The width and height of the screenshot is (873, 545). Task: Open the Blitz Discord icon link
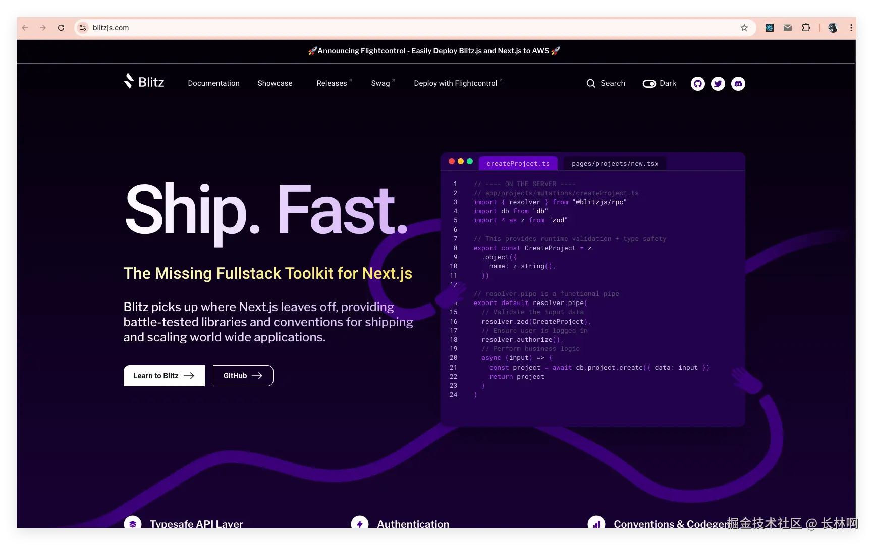pos(738,84)
